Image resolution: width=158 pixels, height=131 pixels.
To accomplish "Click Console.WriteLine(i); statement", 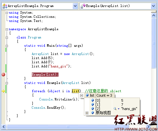I will (59, 99).
